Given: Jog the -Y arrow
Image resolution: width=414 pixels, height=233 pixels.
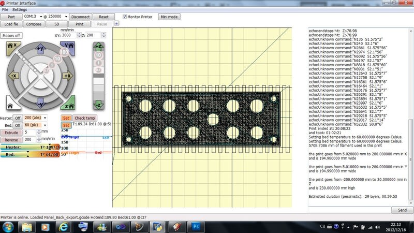Looking at the screenshot, I should tap(40, 103).
